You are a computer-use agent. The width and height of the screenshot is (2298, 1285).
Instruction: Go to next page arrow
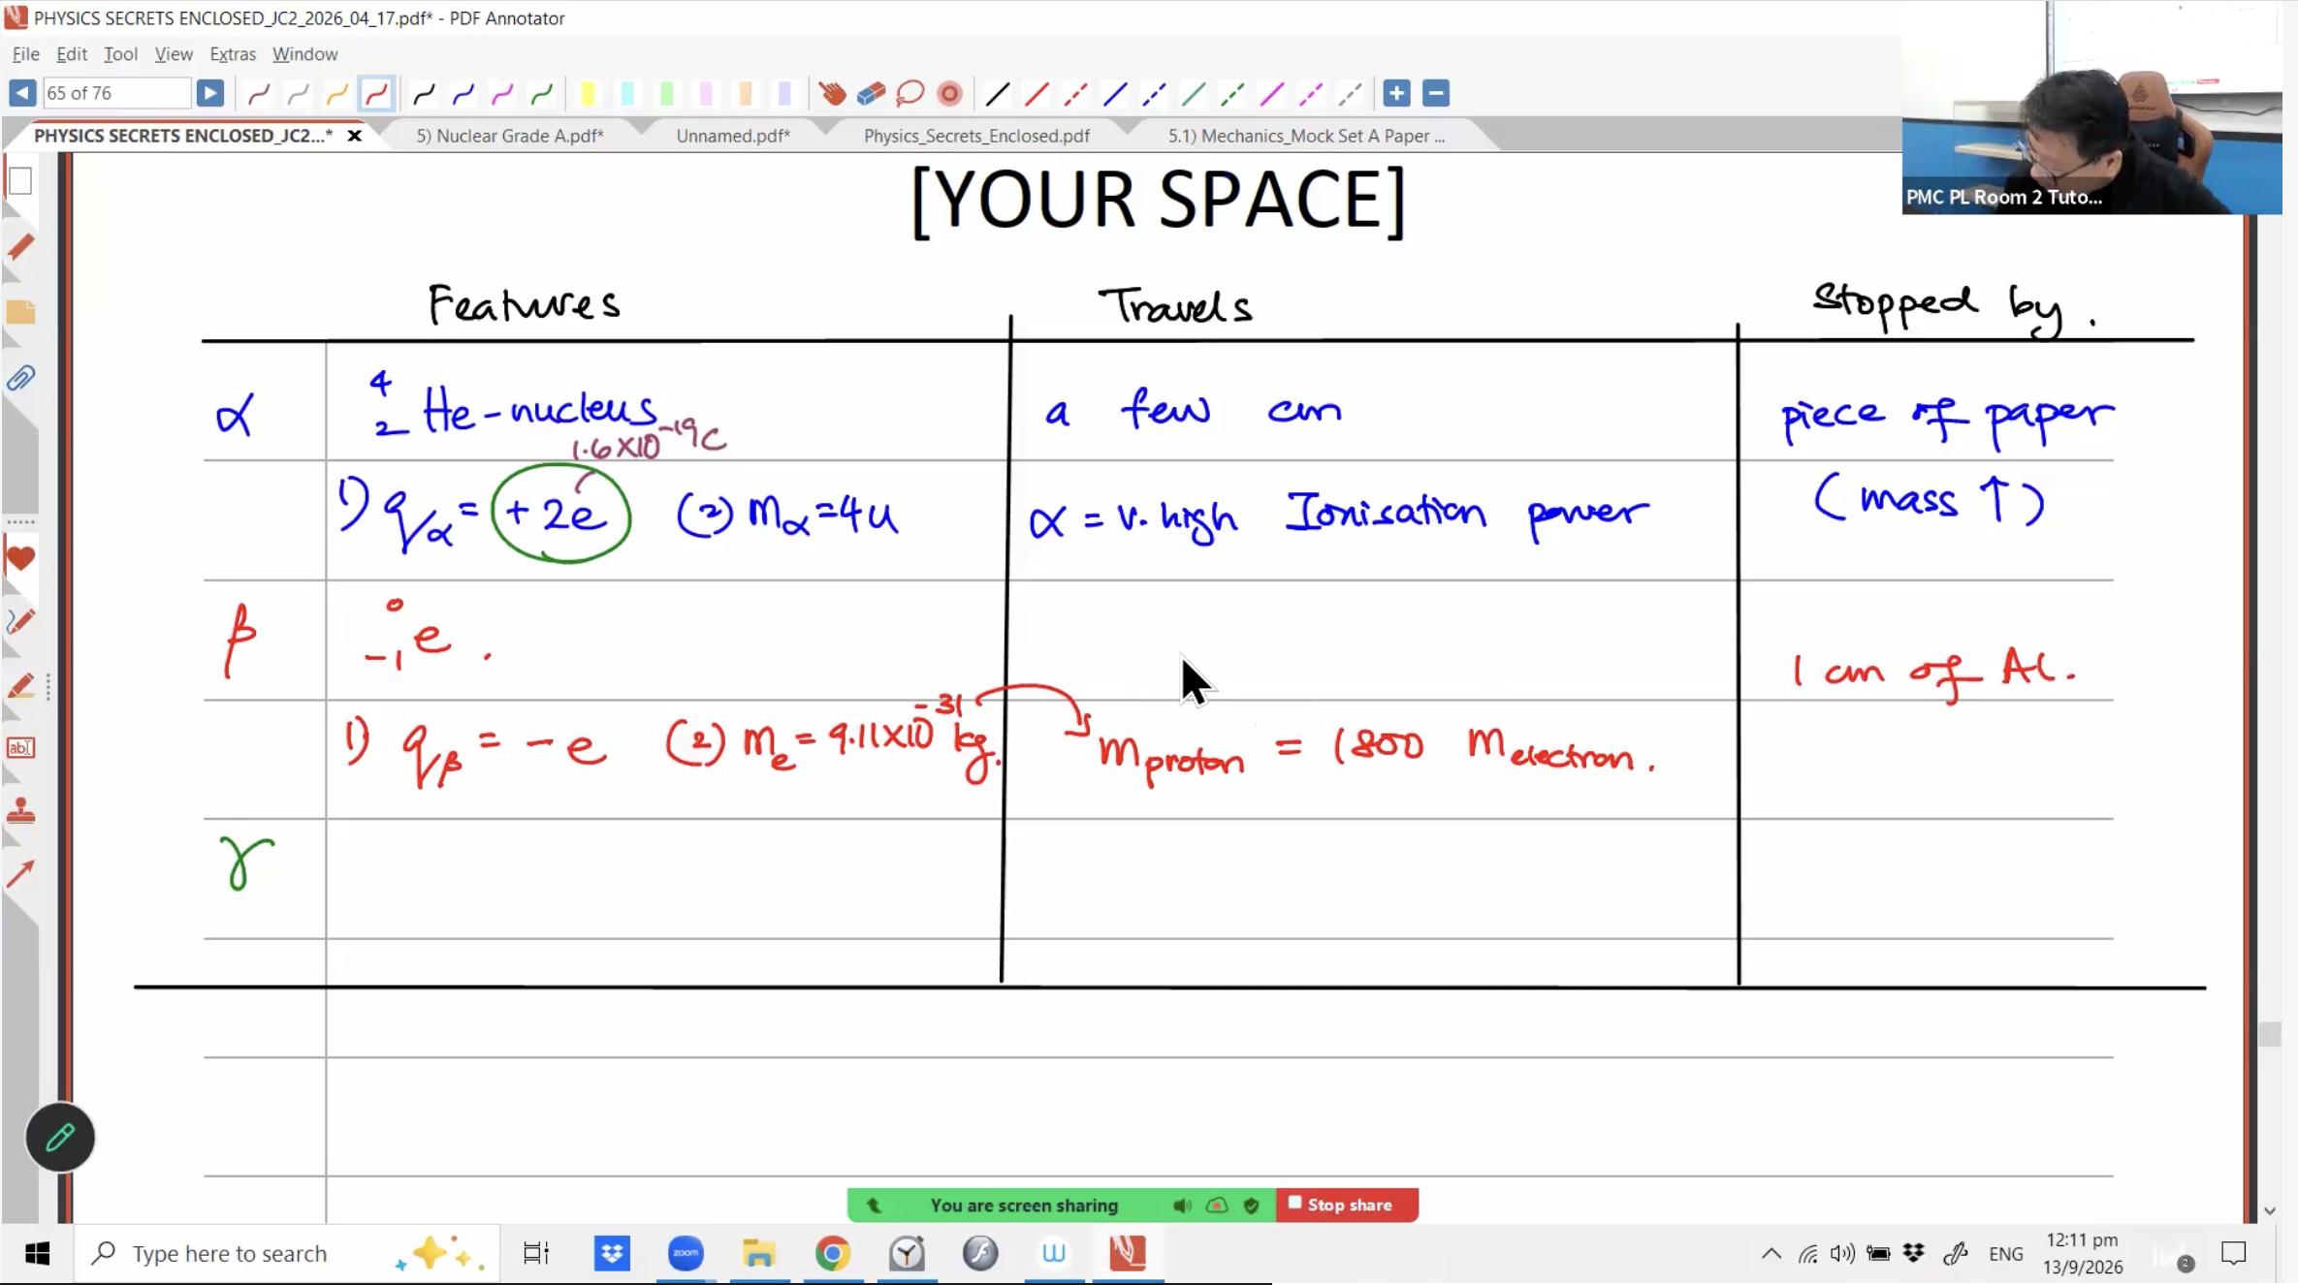tap(209, 93)
